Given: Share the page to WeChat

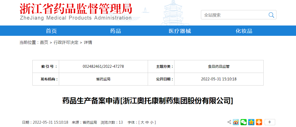Looking at the screenshot, I should pos(244,122).
